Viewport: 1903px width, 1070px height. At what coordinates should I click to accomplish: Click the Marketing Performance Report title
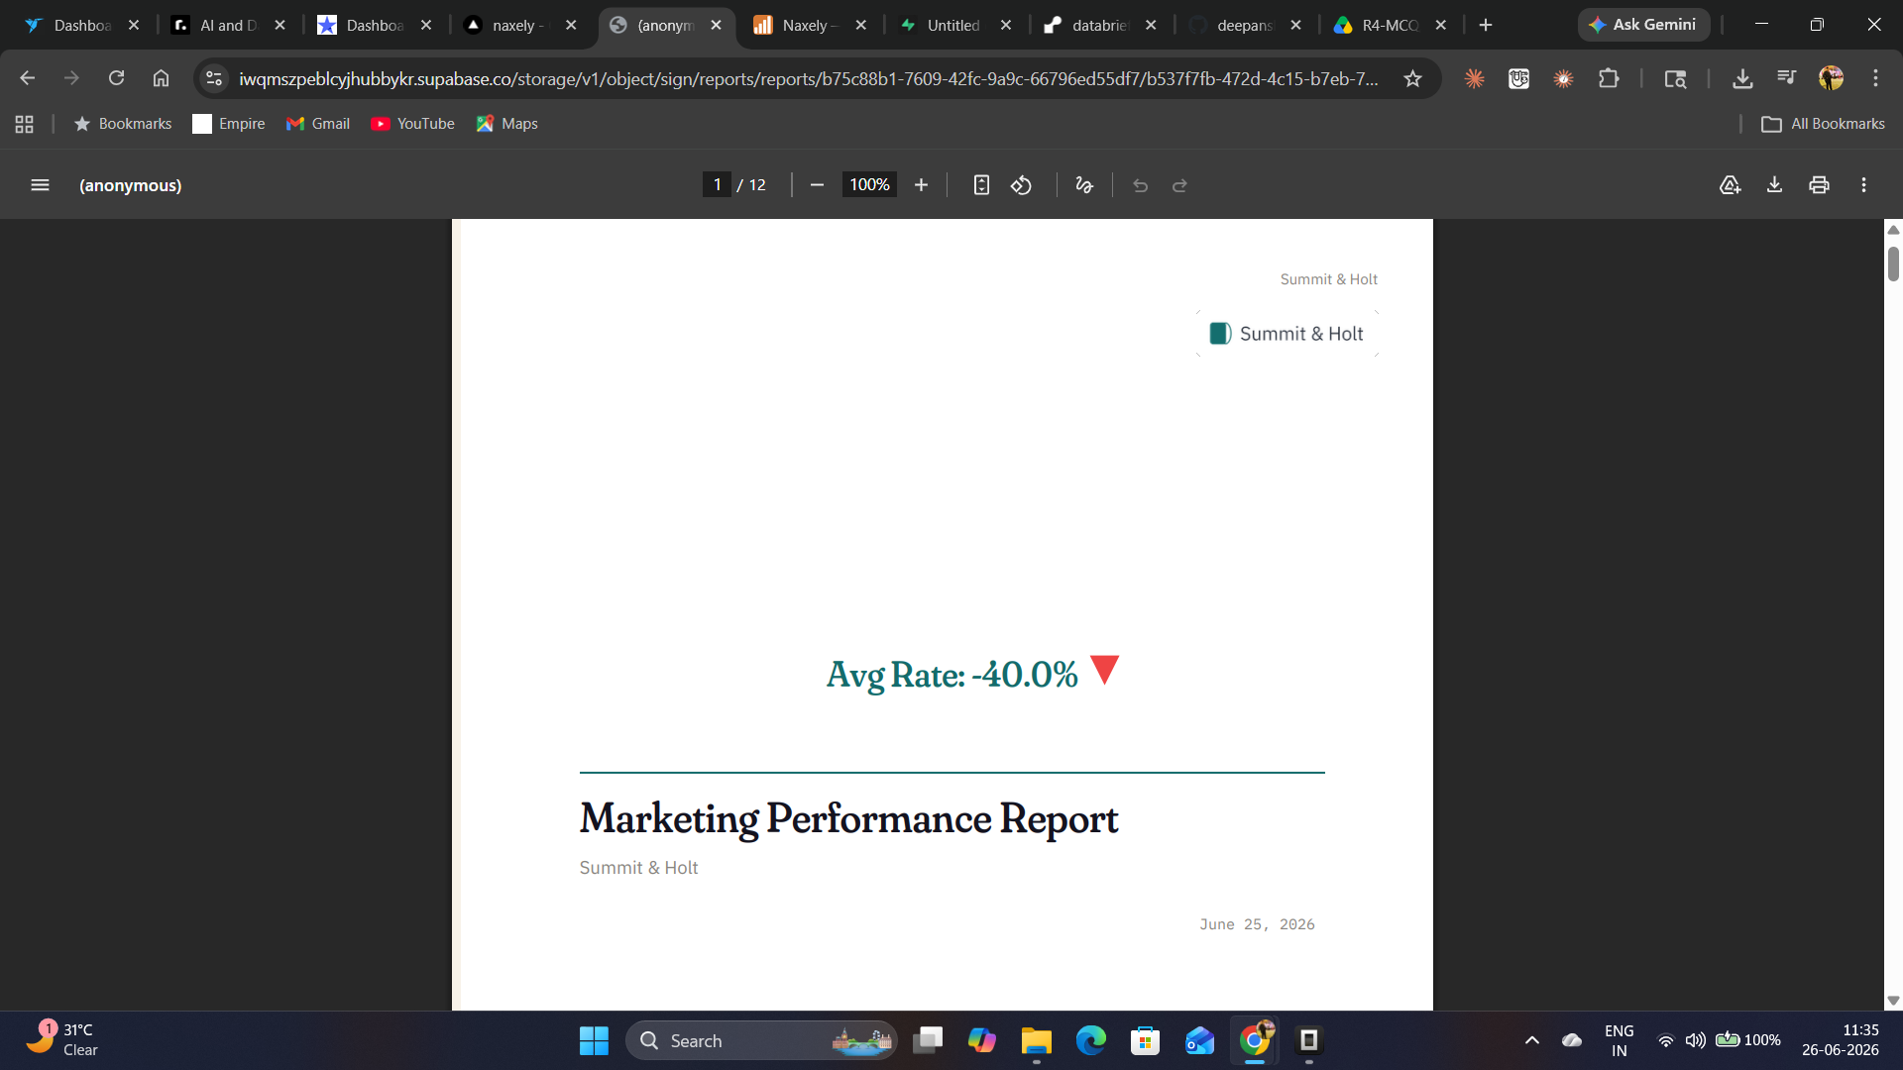click(848, 819)
